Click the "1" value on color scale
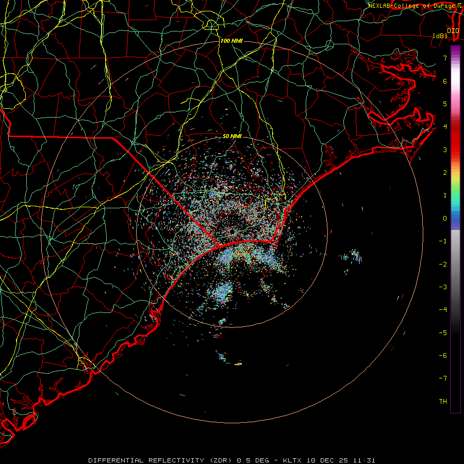The height and width of the screenshot is (464, 464). pos(445,195)
